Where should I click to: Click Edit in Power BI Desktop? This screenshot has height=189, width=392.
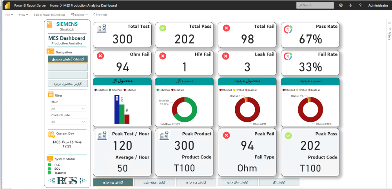pyautogui.click(x=49, y=15)
